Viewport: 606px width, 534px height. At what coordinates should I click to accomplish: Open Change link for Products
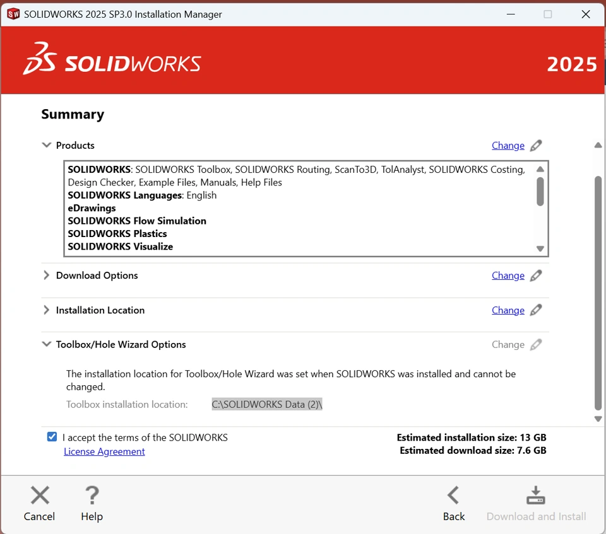click(508, 146)
